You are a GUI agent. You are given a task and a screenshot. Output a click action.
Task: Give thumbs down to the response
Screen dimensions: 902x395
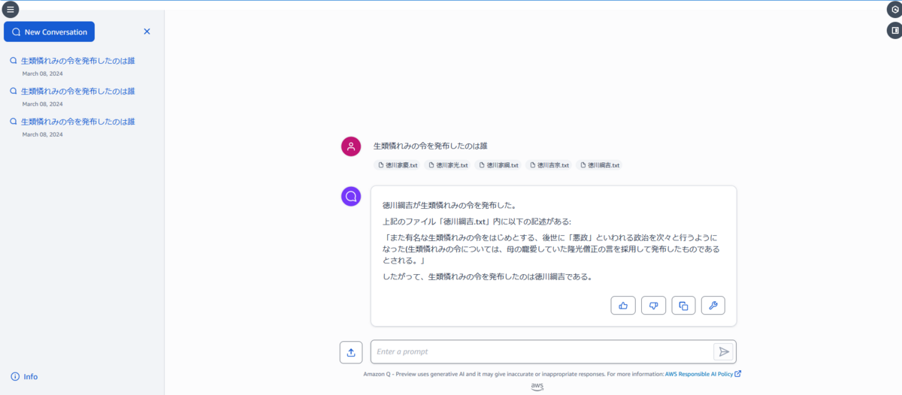click(x=653, y=306)
